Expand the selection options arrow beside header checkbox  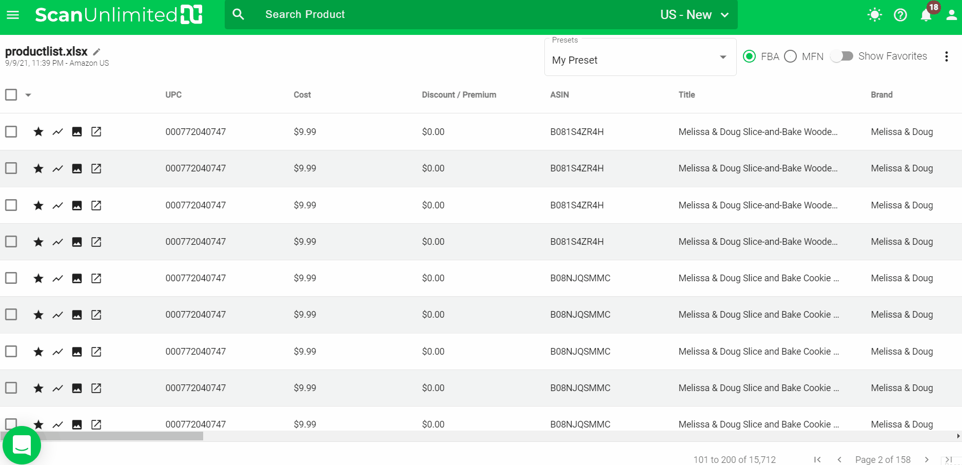[28, 95]
